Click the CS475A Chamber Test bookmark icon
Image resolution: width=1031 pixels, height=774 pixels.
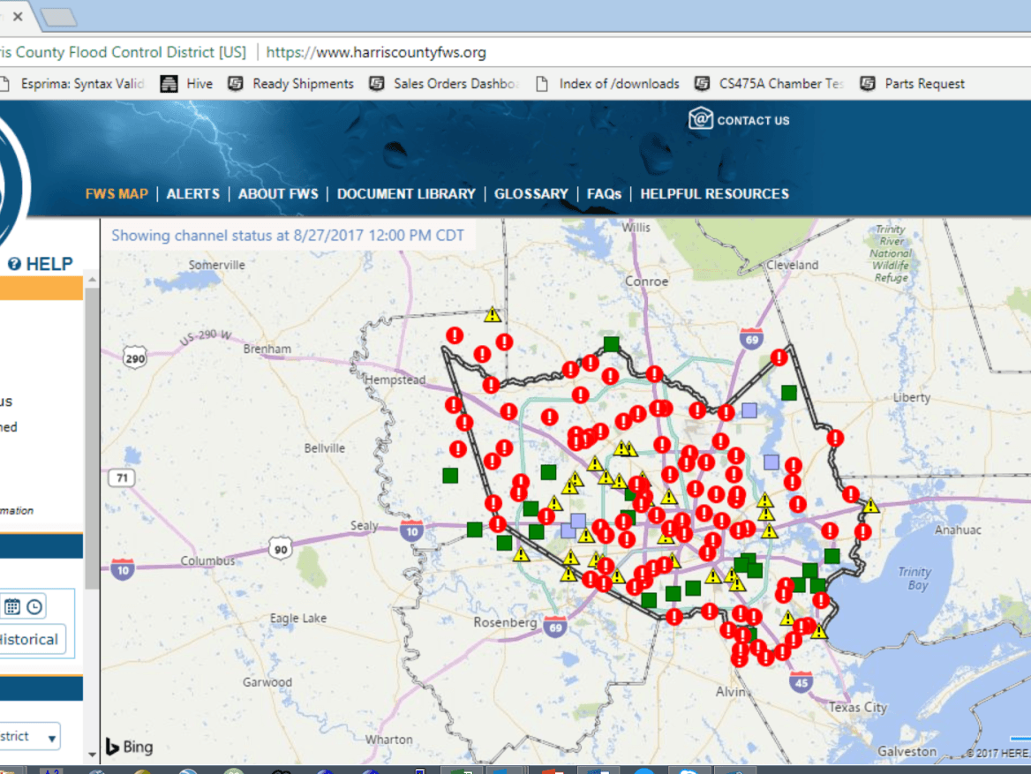click(x=703, y=84)
